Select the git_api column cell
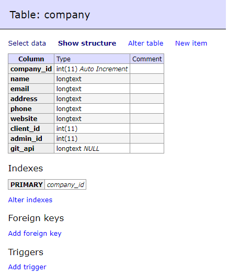Viewport: 228px width, 274px height. [31, 149]
